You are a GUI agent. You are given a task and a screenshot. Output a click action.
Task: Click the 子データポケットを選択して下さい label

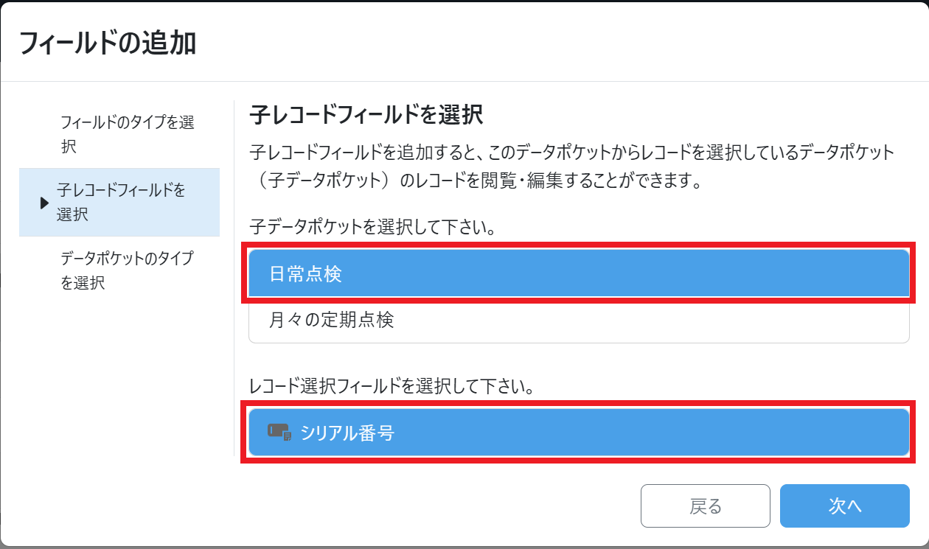click(372, 228)
